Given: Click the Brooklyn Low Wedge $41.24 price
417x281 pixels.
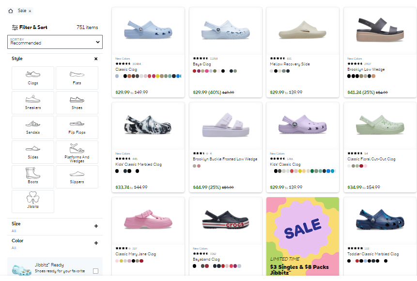Looking at the screenshot, I should 361,93.
